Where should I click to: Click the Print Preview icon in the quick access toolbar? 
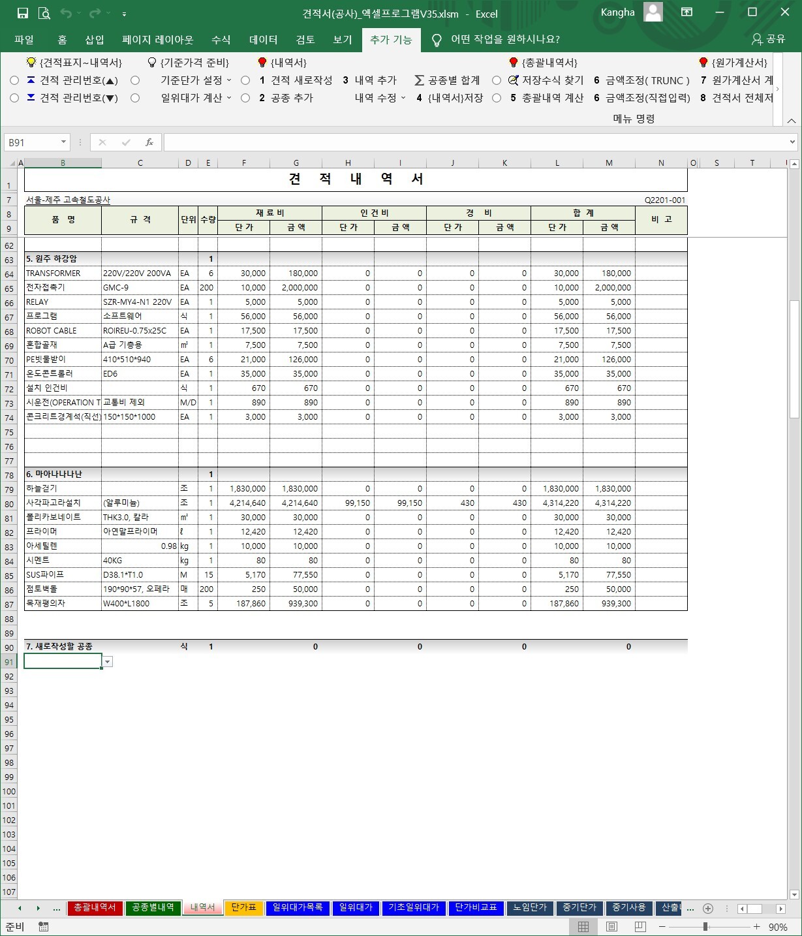pyautogui.click(x=44, y=13)
